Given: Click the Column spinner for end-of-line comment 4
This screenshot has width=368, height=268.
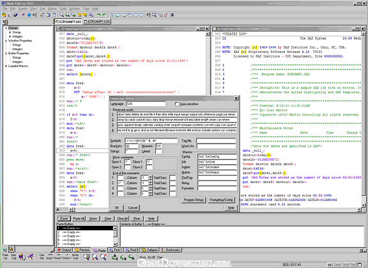Looking at the screenshot, I should click(x=150, y=193).
